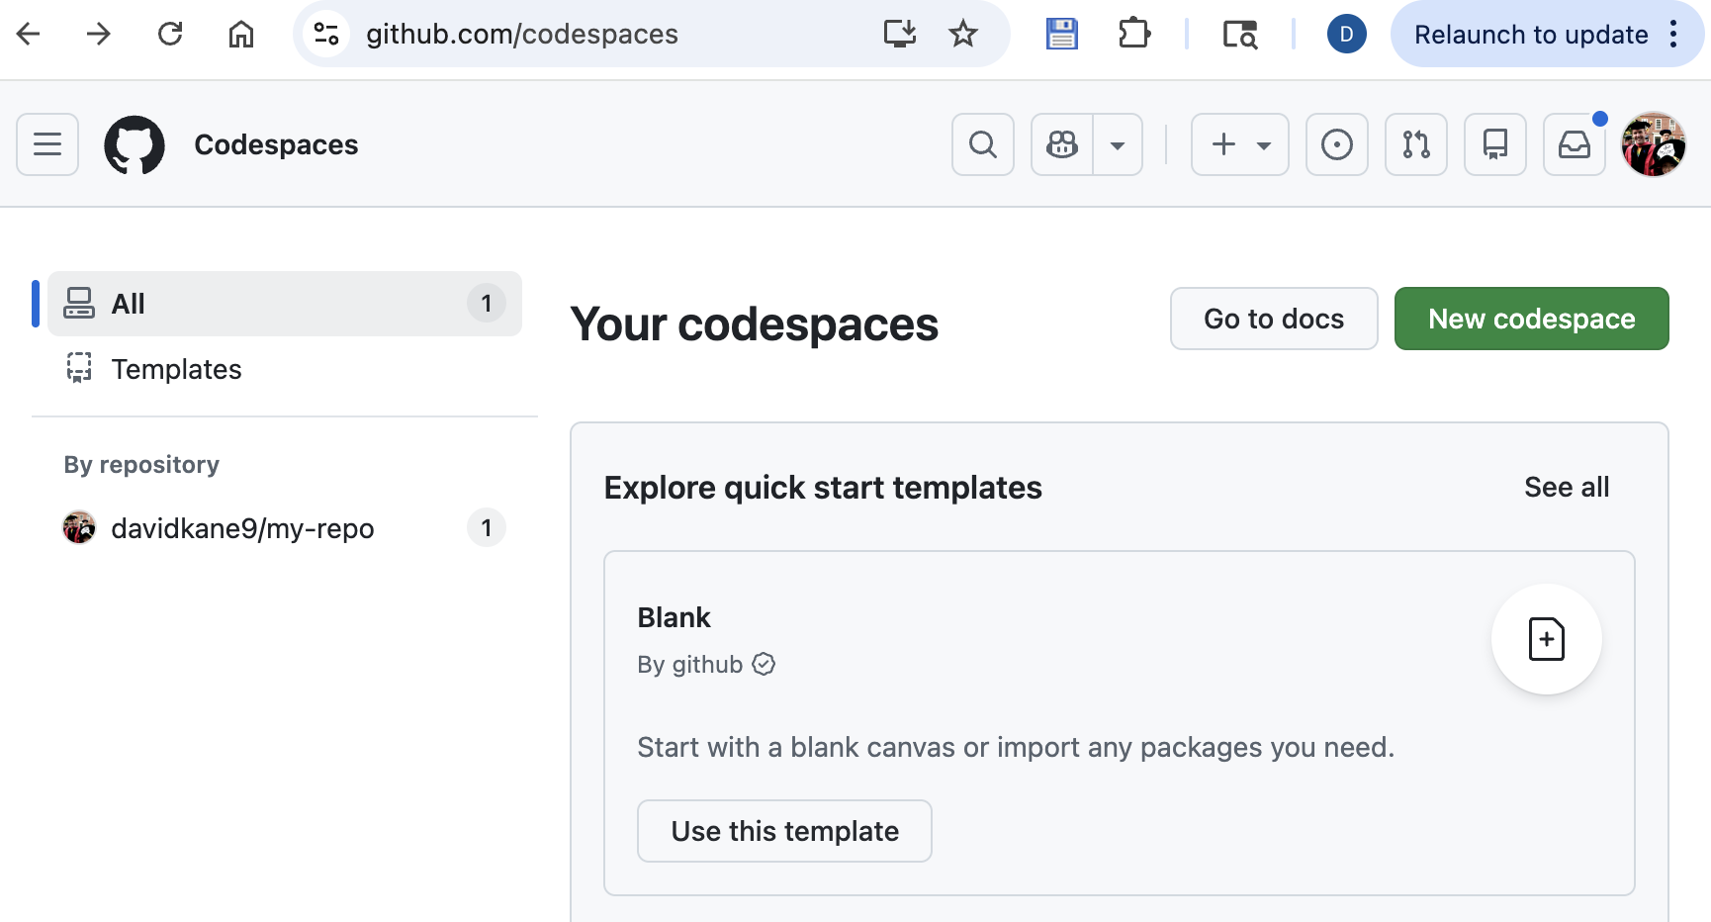Click the GitHub Octocat logo
The height and width of the screenshot is (922, 1711).
click(x=135, y=144)
